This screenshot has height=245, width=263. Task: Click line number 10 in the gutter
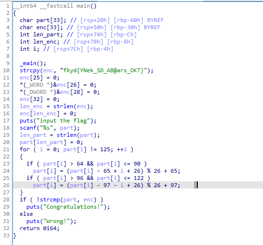[x=6, y=70]
